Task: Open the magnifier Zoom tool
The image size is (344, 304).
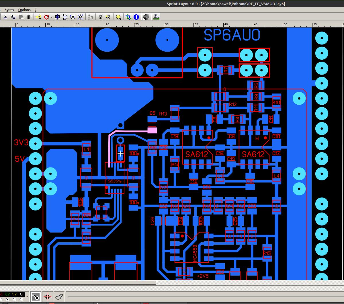Action: 118,17
